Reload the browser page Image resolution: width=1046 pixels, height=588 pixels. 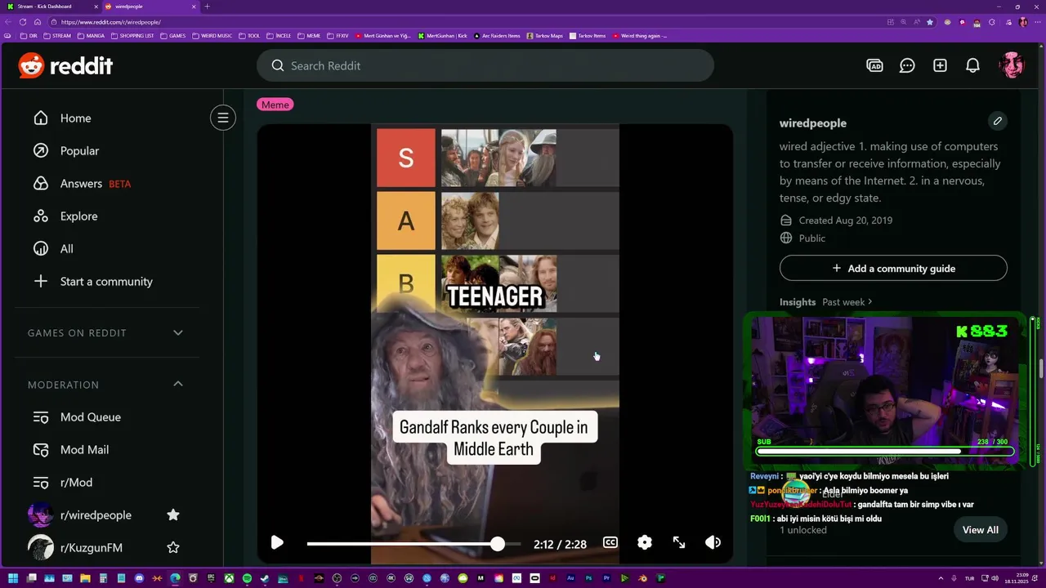point(23,22)
